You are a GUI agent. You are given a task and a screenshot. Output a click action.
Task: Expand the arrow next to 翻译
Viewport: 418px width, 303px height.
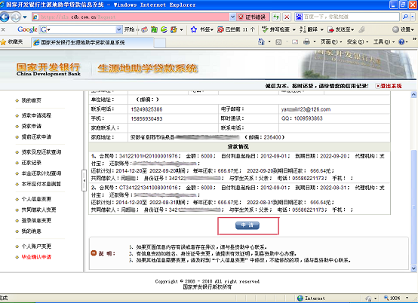pos(322,30)
